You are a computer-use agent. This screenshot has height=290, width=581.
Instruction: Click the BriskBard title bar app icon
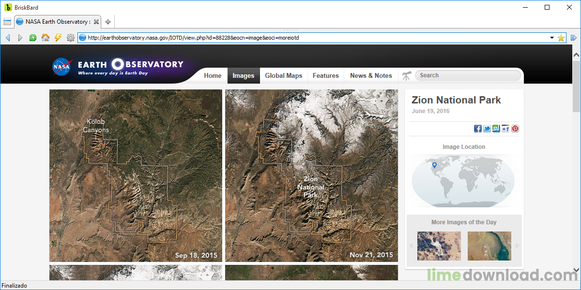[8, 7]
